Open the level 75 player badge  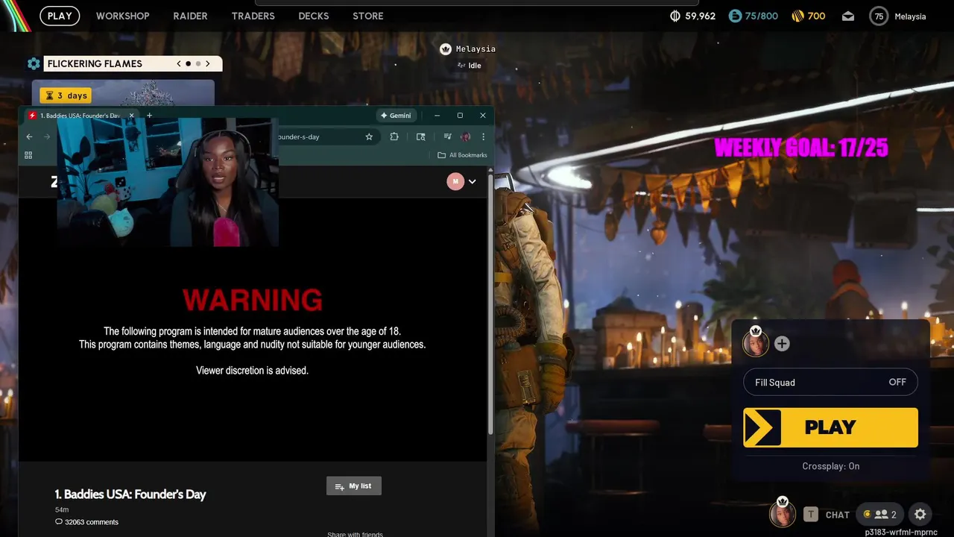(x=879, y=16)
